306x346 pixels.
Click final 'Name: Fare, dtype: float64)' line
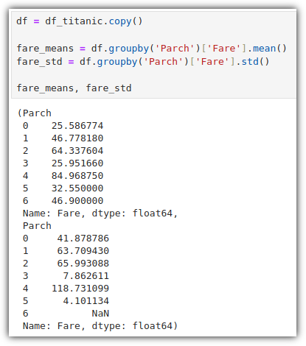coord(100,326)
